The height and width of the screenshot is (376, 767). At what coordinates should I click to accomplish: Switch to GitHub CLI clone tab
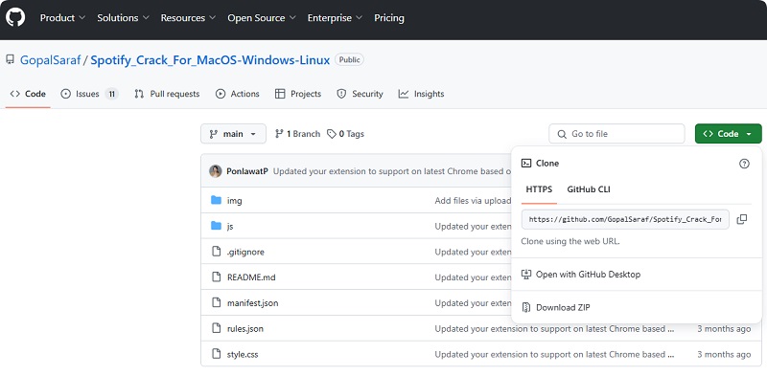[589, 189]
